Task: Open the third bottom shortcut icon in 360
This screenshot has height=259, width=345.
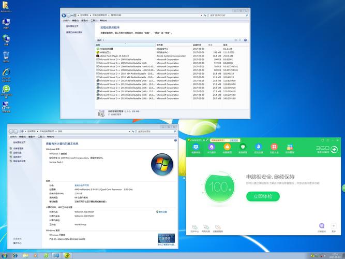Action: [x=218, y=227]
